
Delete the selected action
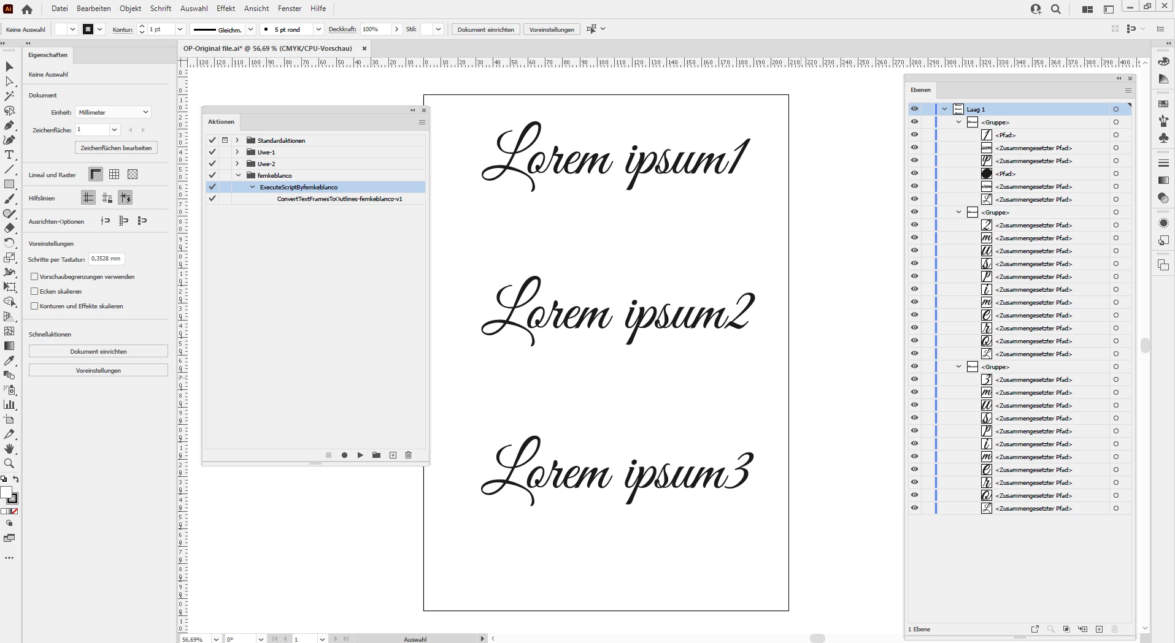pyautogui.click(x=408, y=455)
